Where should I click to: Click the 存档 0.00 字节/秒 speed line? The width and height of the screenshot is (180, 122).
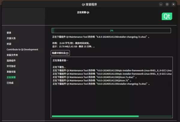point(71,43)
